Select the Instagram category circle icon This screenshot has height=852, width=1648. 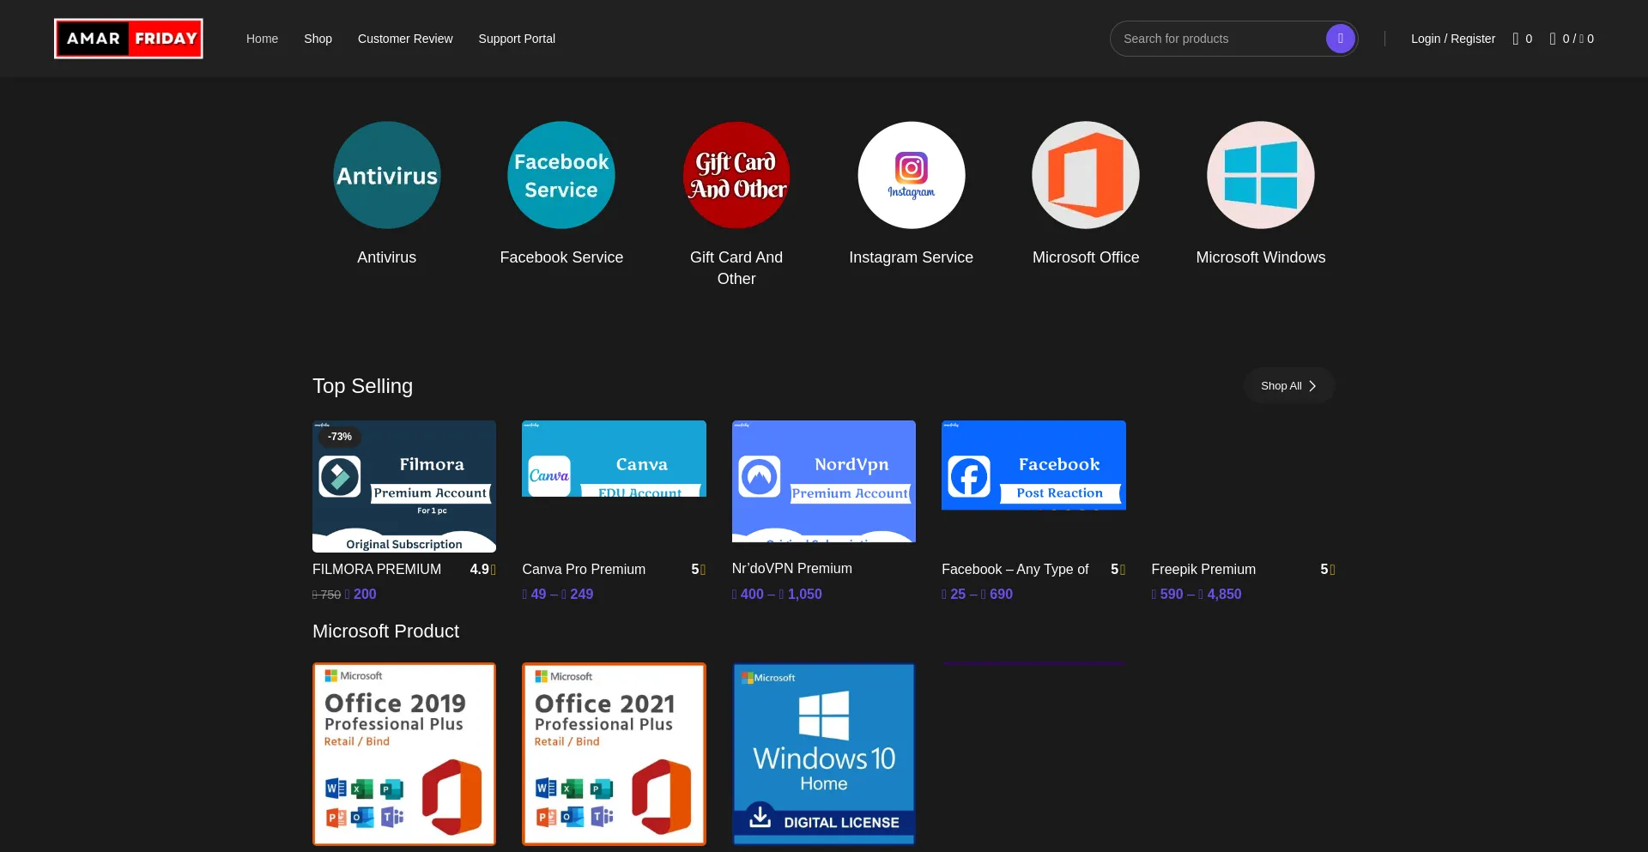pyautogui.click(x=912, y=175)
